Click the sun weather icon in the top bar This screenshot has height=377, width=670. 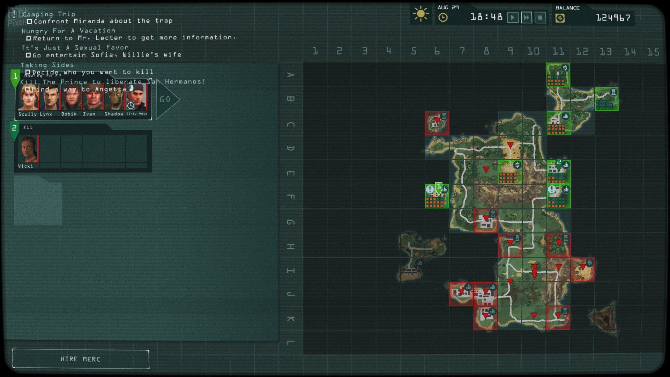tap(421, 14)
